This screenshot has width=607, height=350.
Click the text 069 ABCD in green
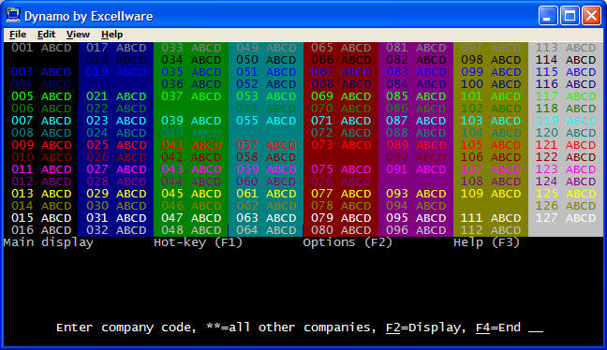pos(341,96)
